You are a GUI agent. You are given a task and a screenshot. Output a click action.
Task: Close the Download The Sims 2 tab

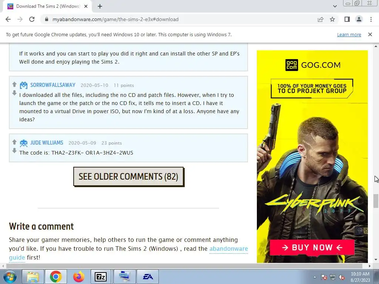pyautogui.click(x=86, y=7)
